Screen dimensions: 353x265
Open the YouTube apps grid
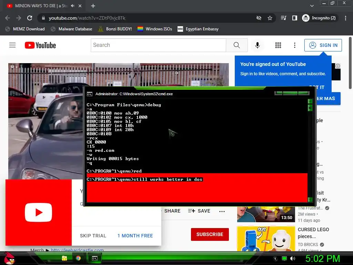[x=278, y=45]
